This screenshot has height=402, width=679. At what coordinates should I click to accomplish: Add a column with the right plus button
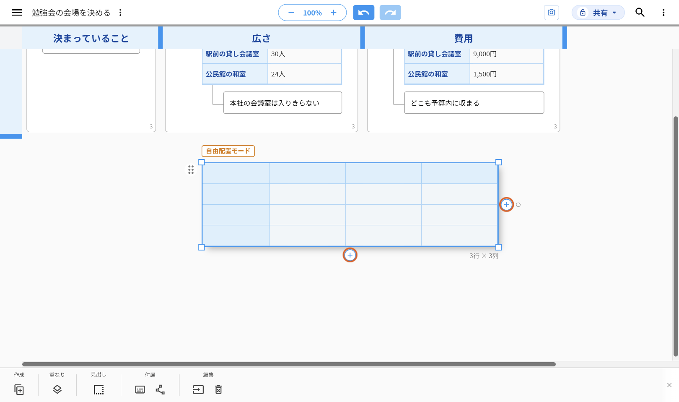[506, 205]
